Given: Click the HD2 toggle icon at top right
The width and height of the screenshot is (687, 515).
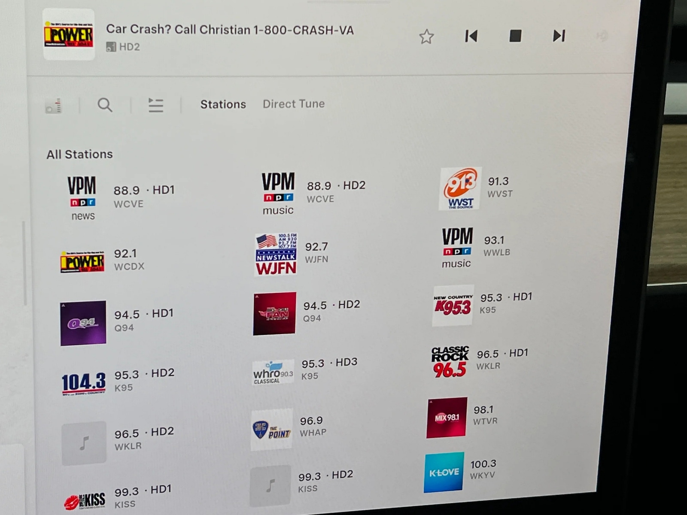Looking at the screenshot, I should (x=602, y=36).
